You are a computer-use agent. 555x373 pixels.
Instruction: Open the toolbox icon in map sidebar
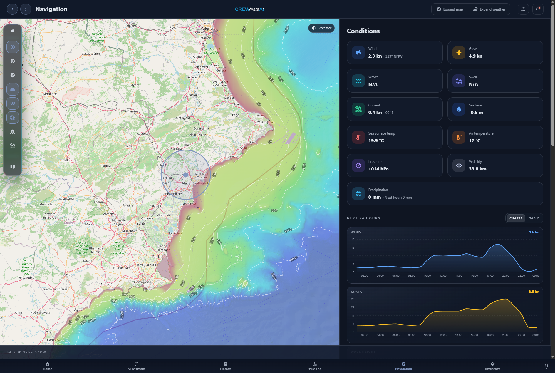pyautogui.click(x=13, y=31)
